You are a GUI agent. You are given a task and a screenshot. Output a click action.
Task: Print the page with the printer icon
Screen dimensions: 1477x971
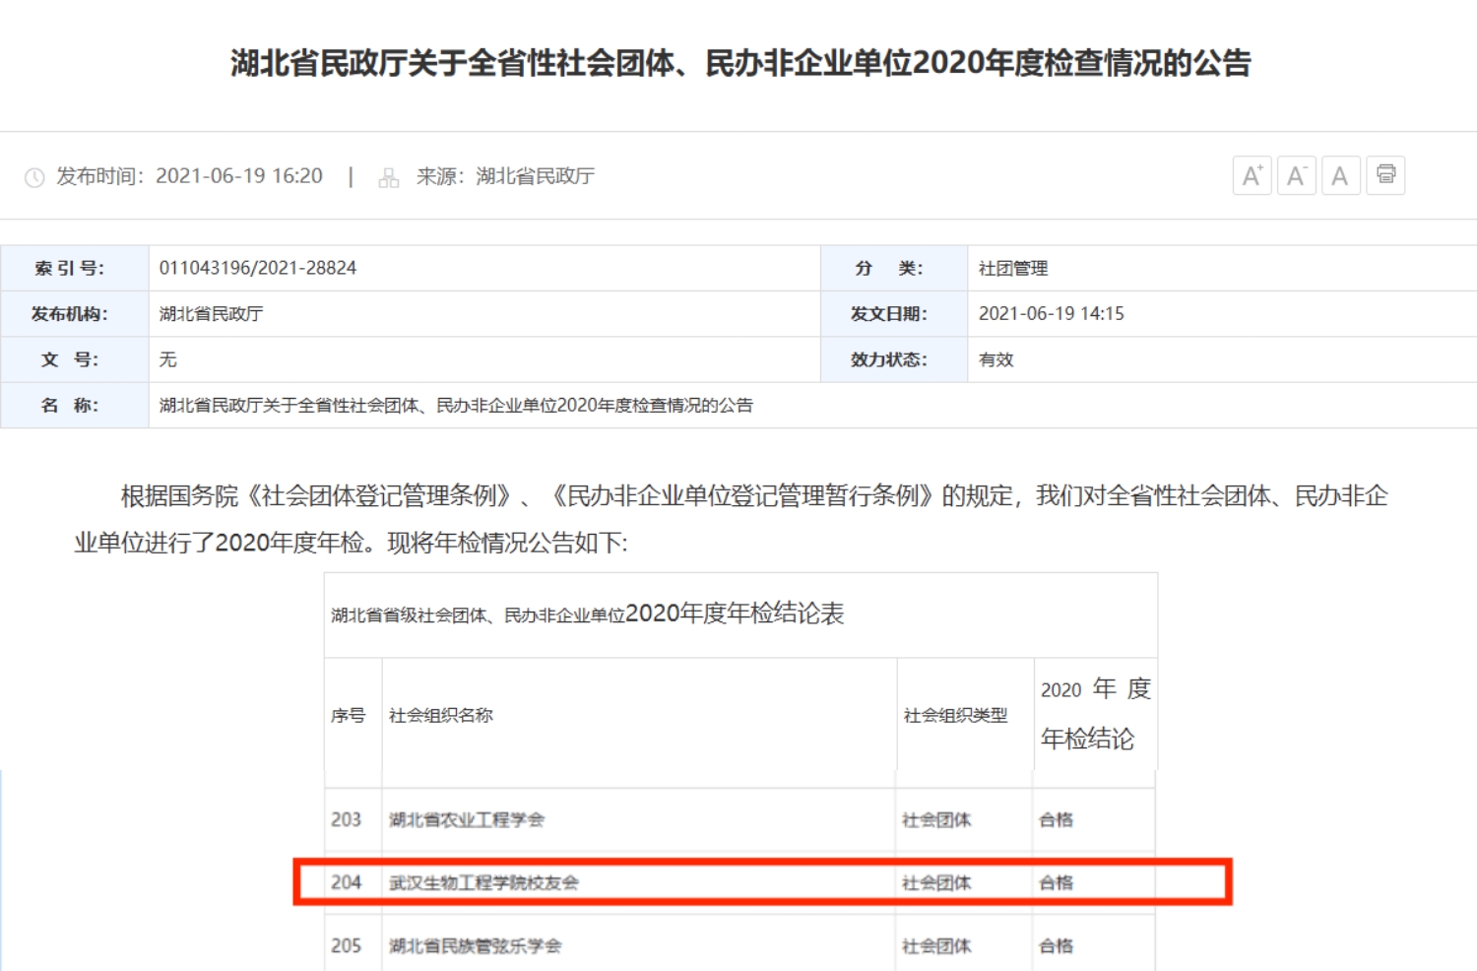(x=1385, y=175)
